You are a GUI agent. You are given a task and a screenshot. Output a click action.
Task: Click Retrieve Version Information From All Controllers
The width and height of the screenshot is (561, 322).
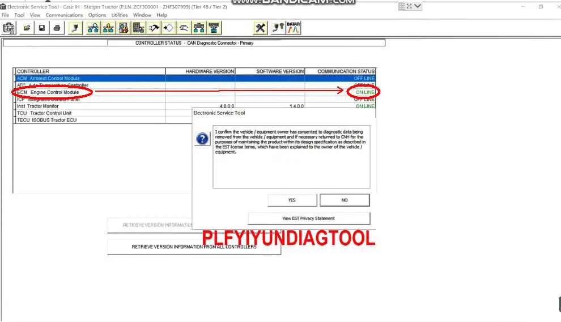point(194,247)
